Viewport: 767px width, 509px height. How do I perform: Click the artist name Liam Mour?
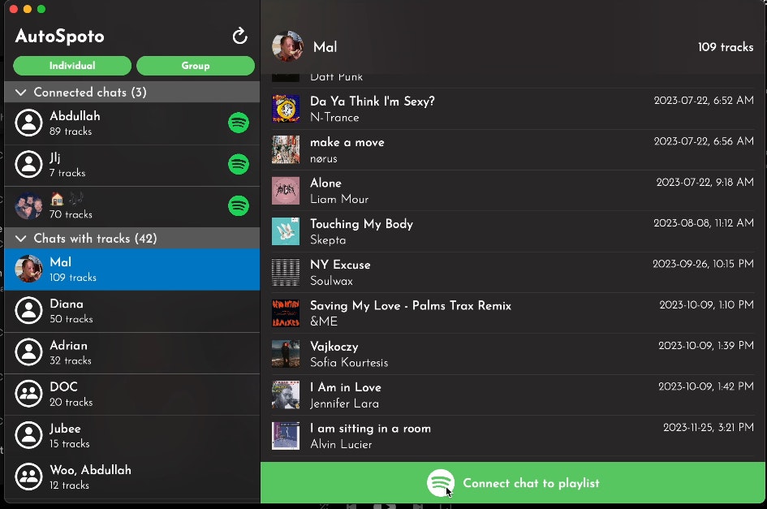[x=339, y=199]
